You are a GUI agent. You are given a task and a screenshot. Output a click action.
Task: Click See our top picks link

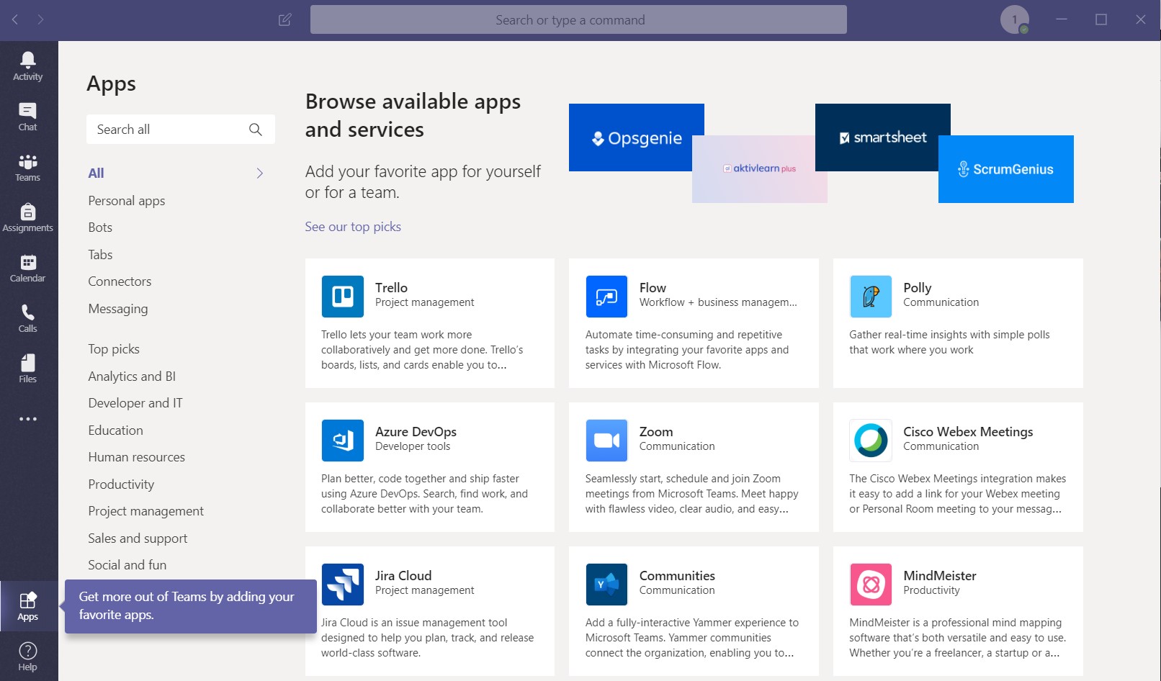pos(353,227)
